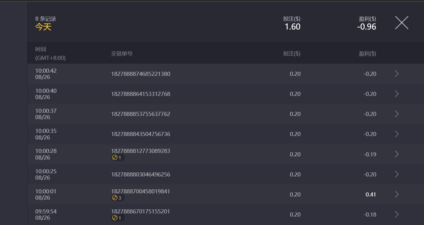Expand the 09:59:54 record arrow
Image resolution: width=424 pixels, height=225 pixels.
pyautogui.click(x=397, y=214)
